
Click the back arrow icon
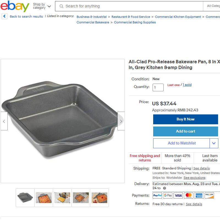click(4, 16)
